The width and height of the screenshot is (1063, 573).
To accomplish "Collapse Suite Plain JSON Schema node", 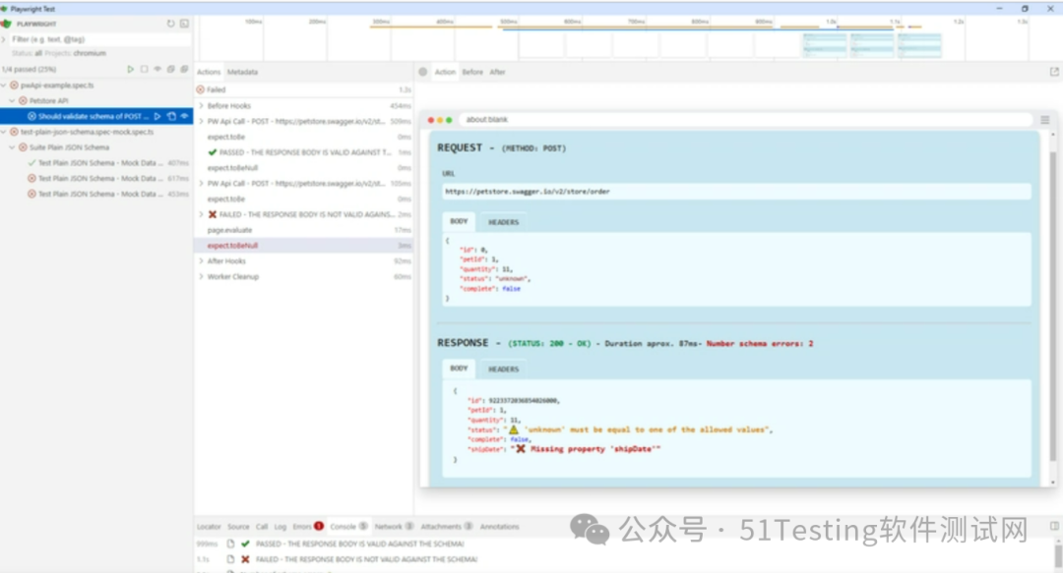I will tap(12, 147).
